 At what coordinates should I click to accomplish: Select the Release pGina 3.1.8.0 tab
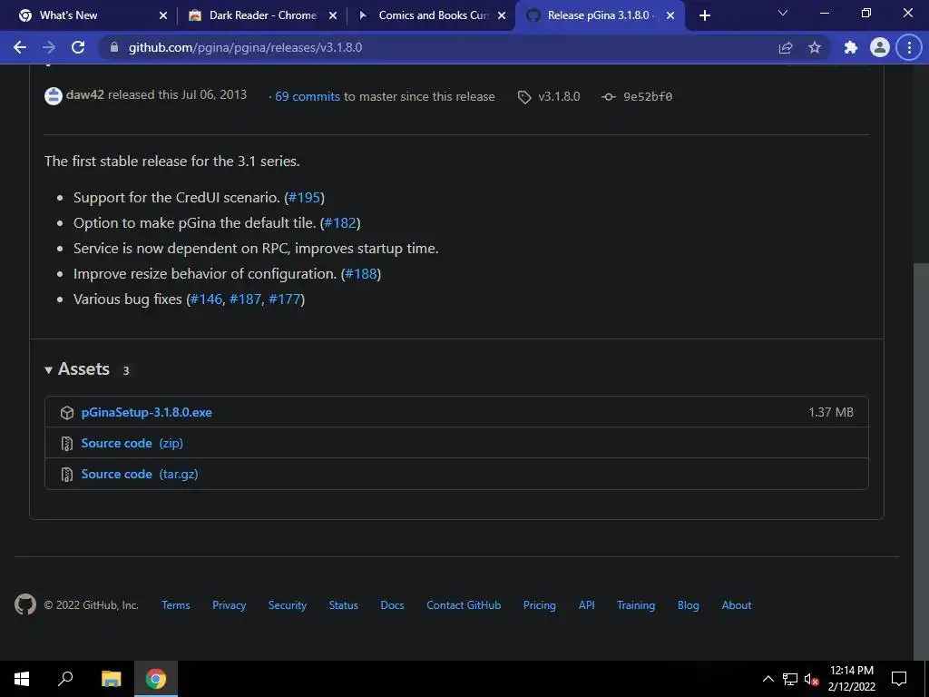(x=600, y=16)
